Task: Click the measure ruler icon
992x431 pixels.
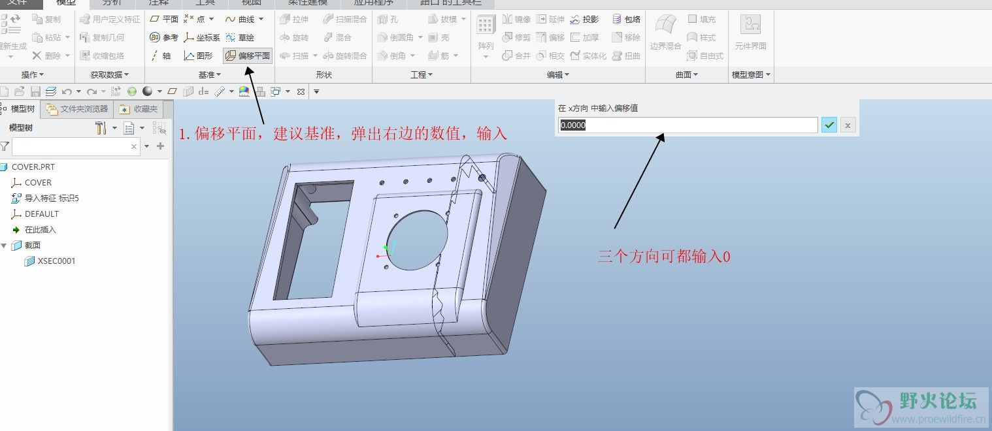Action: click(x=220, y=91)
